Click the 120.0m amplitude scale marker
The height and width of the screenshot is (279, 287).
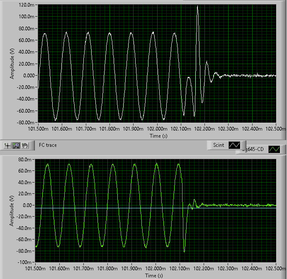coord(27,5)
